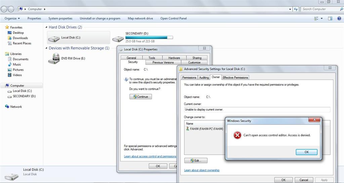Image resolution: width=344 pixels, height=183 pixels.
Task: Select SECONDARY (D:) in navigation tree
Action: click(x=24, y=96)
